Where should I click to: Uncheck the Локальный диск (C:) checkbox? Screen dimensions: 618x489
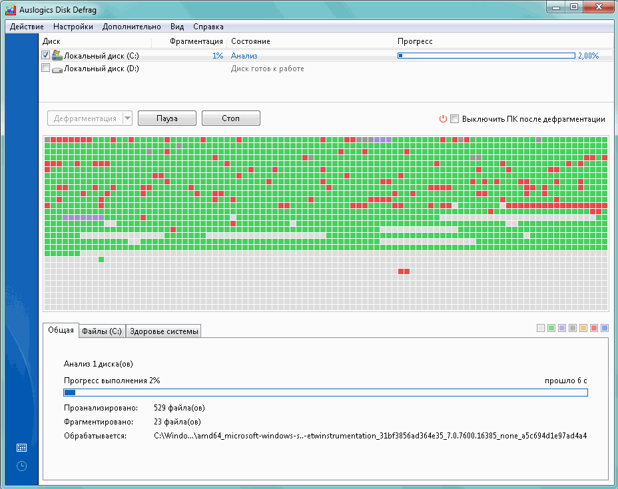click(45, 55)
